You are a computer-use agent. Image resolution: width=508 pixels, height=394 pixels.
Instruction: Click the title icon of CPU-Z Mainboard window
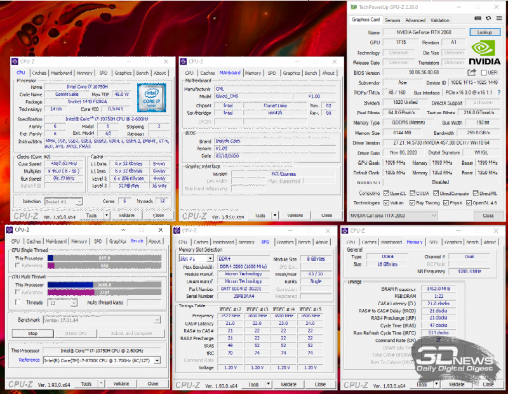coord(184,61)
